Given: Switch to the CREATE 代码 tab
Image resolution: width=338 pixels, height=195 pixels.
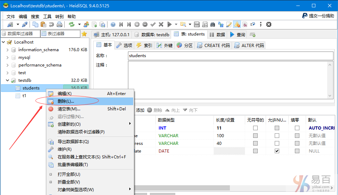Looking at the screenshot, I should (x=214, y=45).
